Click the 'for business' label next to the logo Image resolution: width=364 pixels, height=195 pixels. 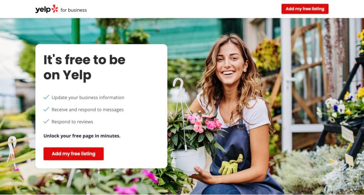74,10
